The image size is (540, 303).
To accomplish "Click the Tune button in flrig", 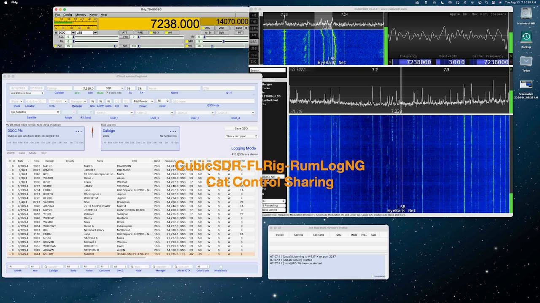I will [x=238, y=28].
